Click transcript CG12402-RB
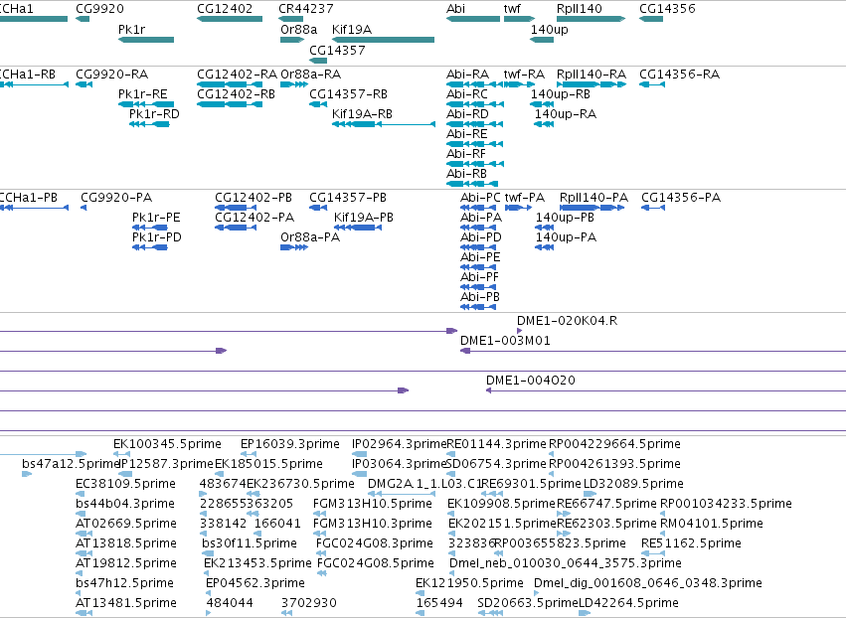The image size is (846, 618). tap(230, 104)
